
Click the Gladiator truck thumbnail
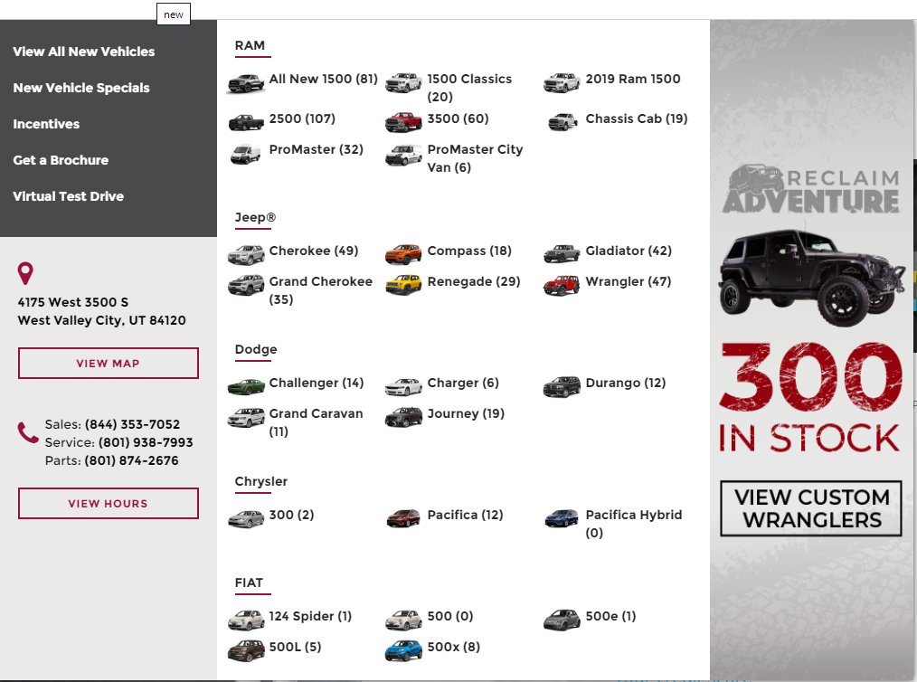[x=562, y=254]
